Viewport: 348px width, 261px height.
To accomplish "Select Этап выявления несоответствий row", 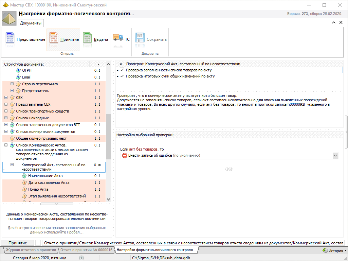I will tap(54, 196).
